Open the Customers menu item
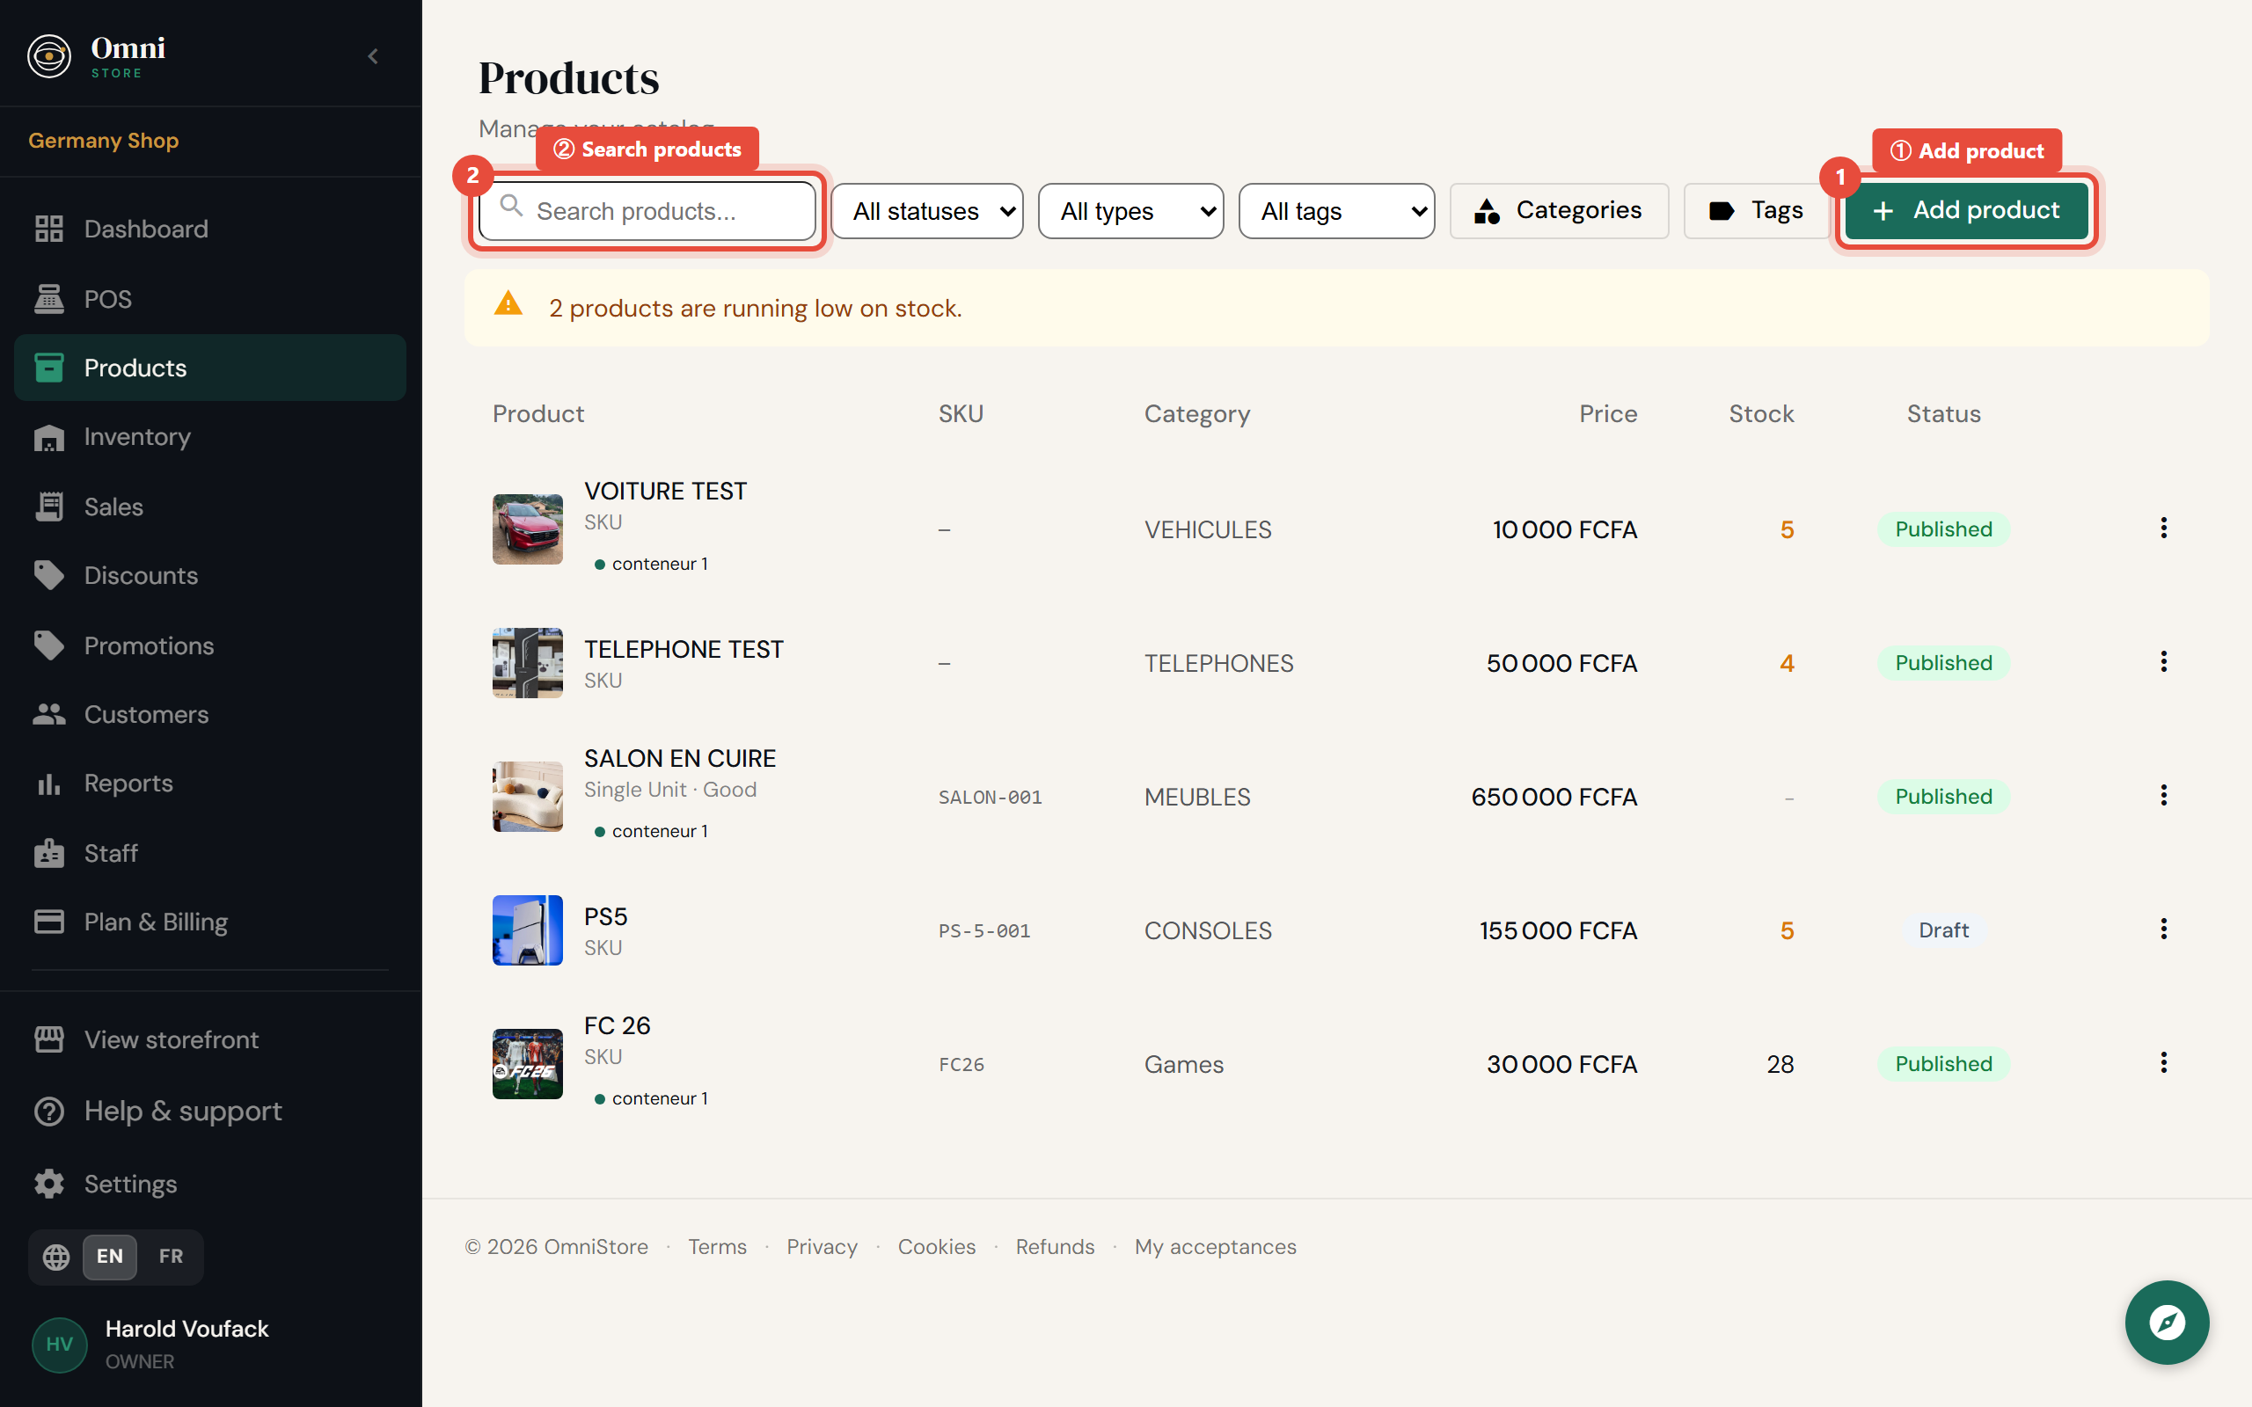The height and width of the screenshot is (1407, 2252). tap(210, 715)
